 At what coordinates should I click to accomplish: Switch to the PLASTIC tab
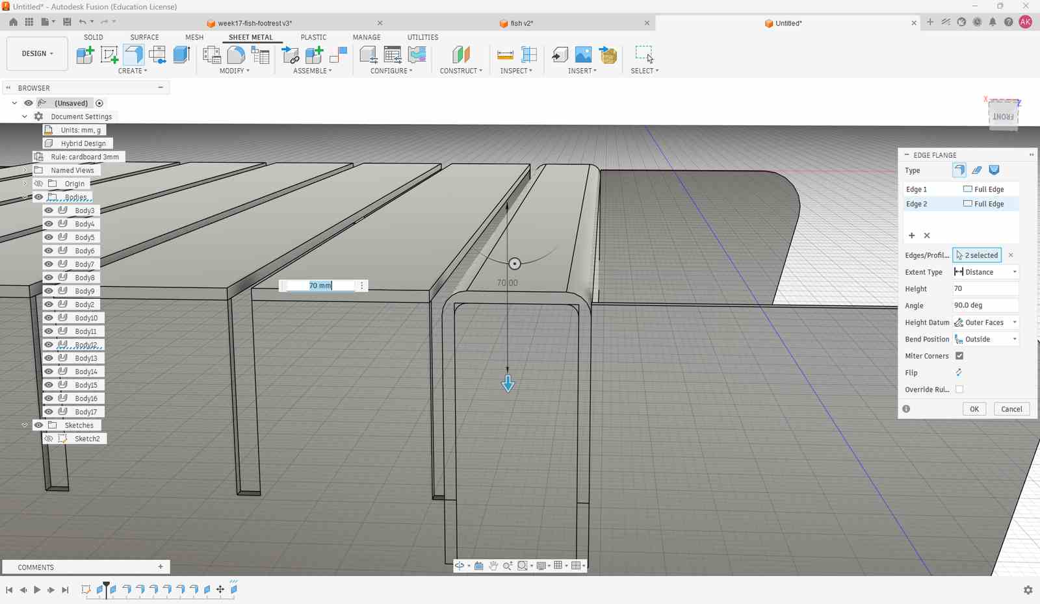(x=313, y=38)
